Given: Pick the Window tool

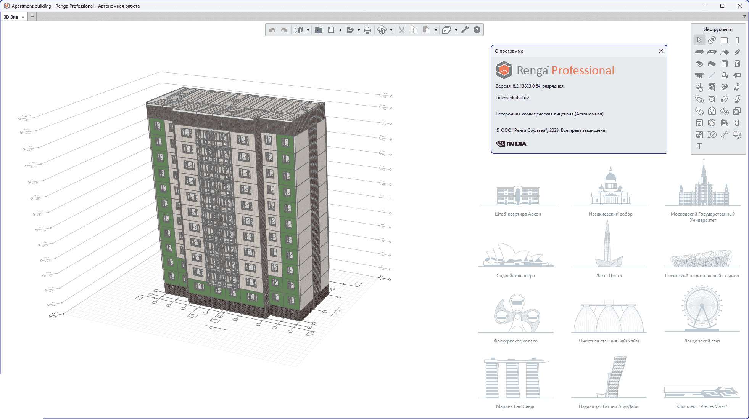Looking at the screenshot, I should click(737, 64).
